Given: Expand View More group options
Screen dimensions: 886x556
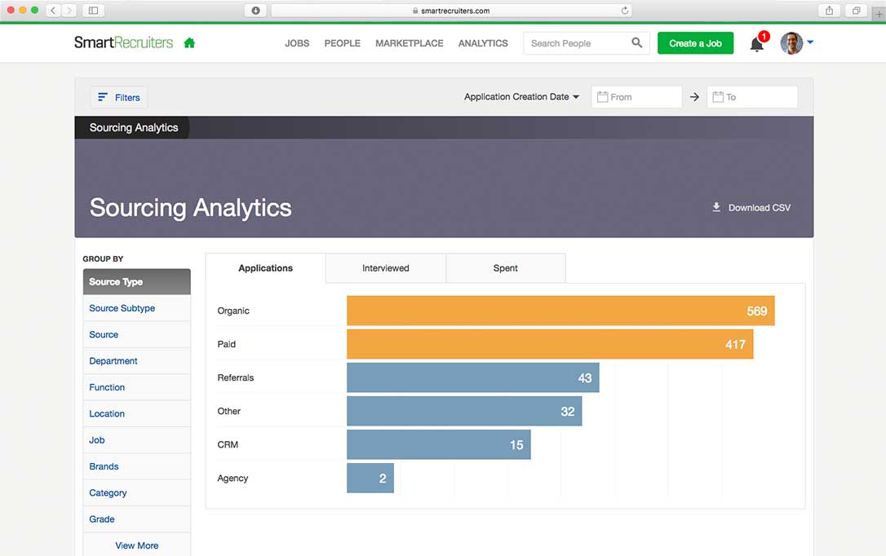Looking at the screenshot, I should coord(136,545).
